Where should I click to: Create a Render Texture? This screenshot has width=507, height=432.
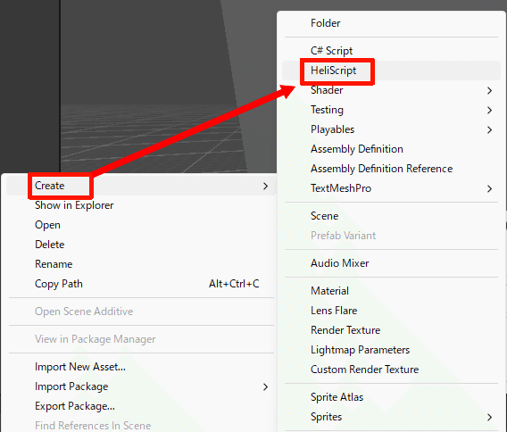click(x=345, y=330)
